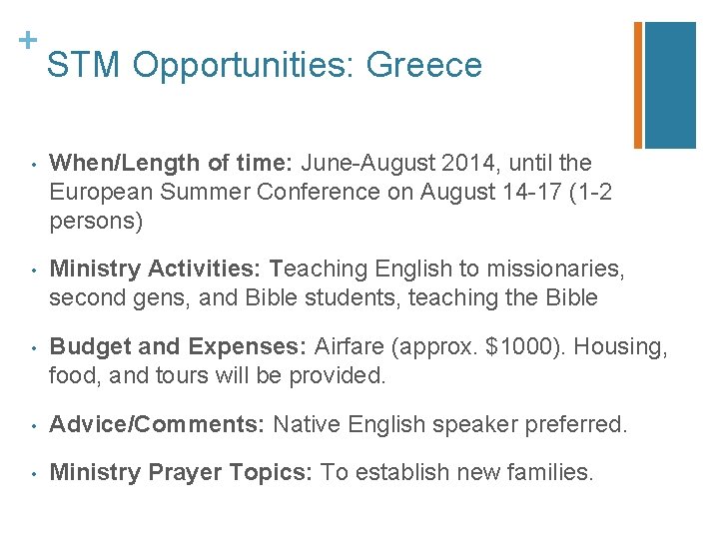Image resolution: width=719 pixels, height=539 pixels.
Task: Click Native English speaker preferred text
Action: pyautogui.click(x=449, y=425)
